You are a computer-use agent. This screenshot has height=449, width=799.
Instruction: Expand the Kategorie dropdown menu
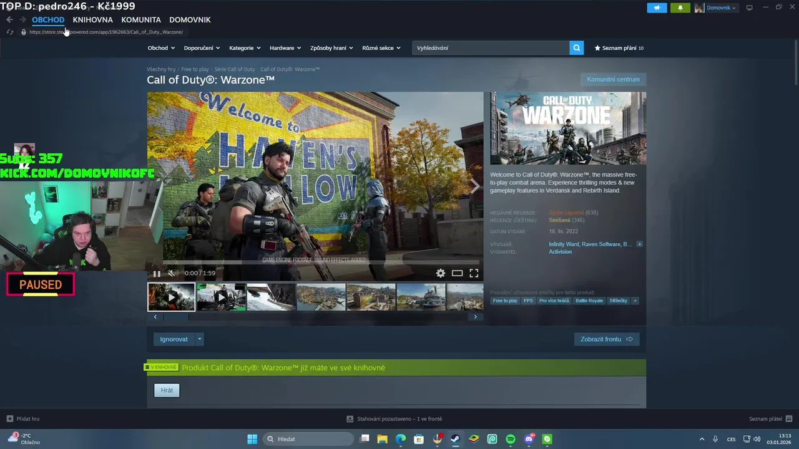(245, 48)
